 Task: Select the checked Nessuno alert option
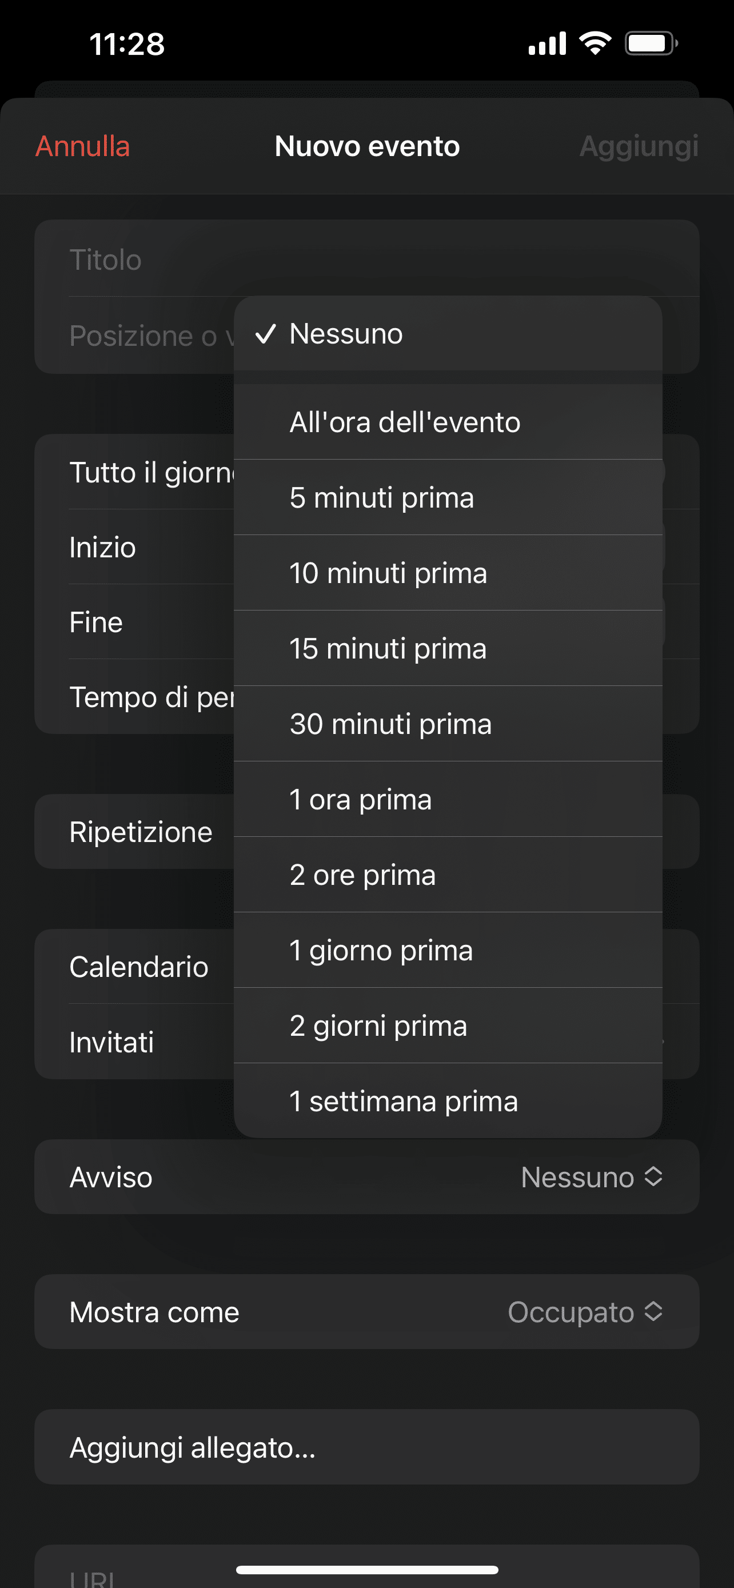tap(448, 333)
